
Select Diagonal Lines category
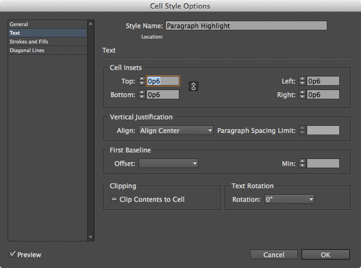(x=47, y=50)
